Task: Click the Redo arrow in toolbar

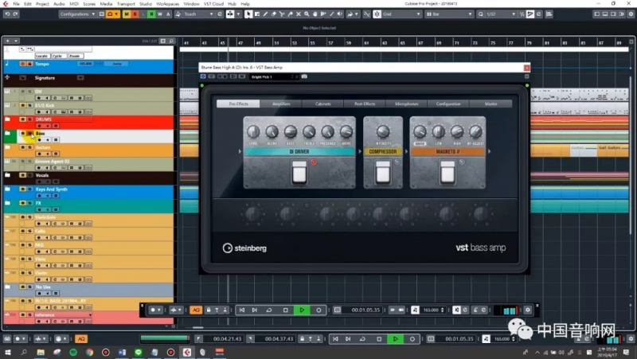Action: [15, 14]
